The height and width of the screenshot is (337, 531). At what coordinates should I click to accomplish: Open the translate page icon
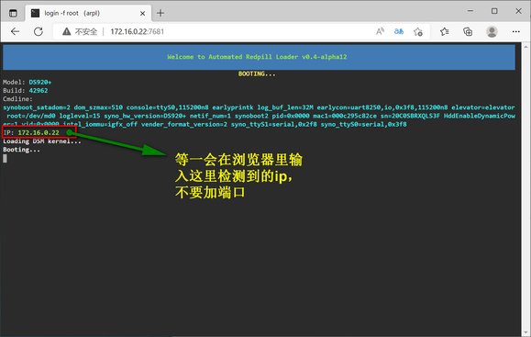point(399,31)
